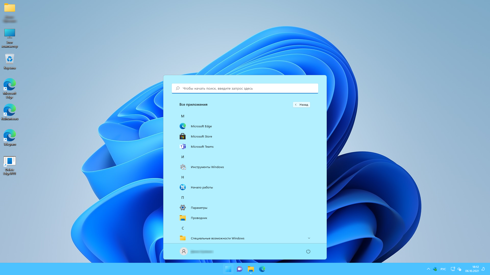Show hidden system tray icons chevron
Image resolution: width=490 pixels, height=275 pixels.
point(428,269)
